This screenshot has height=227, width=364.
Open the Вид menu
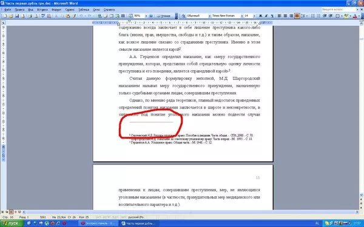(x=31, y=10)
